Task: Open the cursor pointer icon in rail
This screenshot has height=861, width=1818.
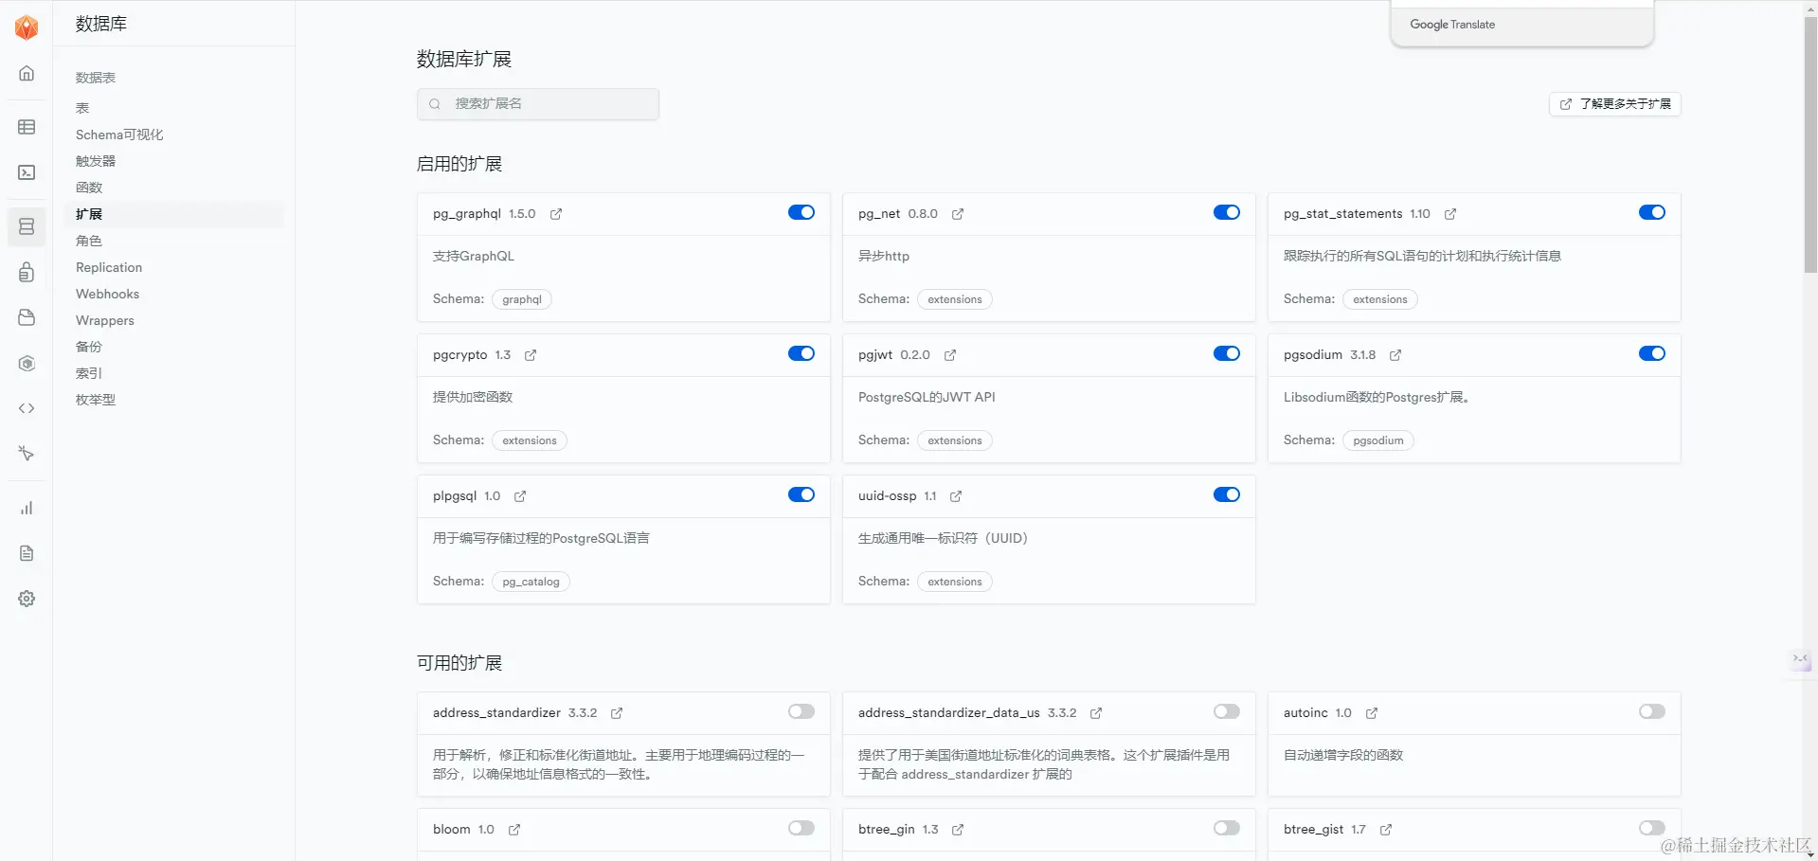Action: [27, 454]
